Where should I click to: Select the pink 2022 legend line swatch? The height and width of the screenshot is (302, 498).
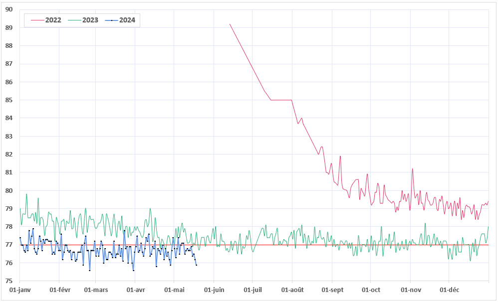tap(37, 20)
